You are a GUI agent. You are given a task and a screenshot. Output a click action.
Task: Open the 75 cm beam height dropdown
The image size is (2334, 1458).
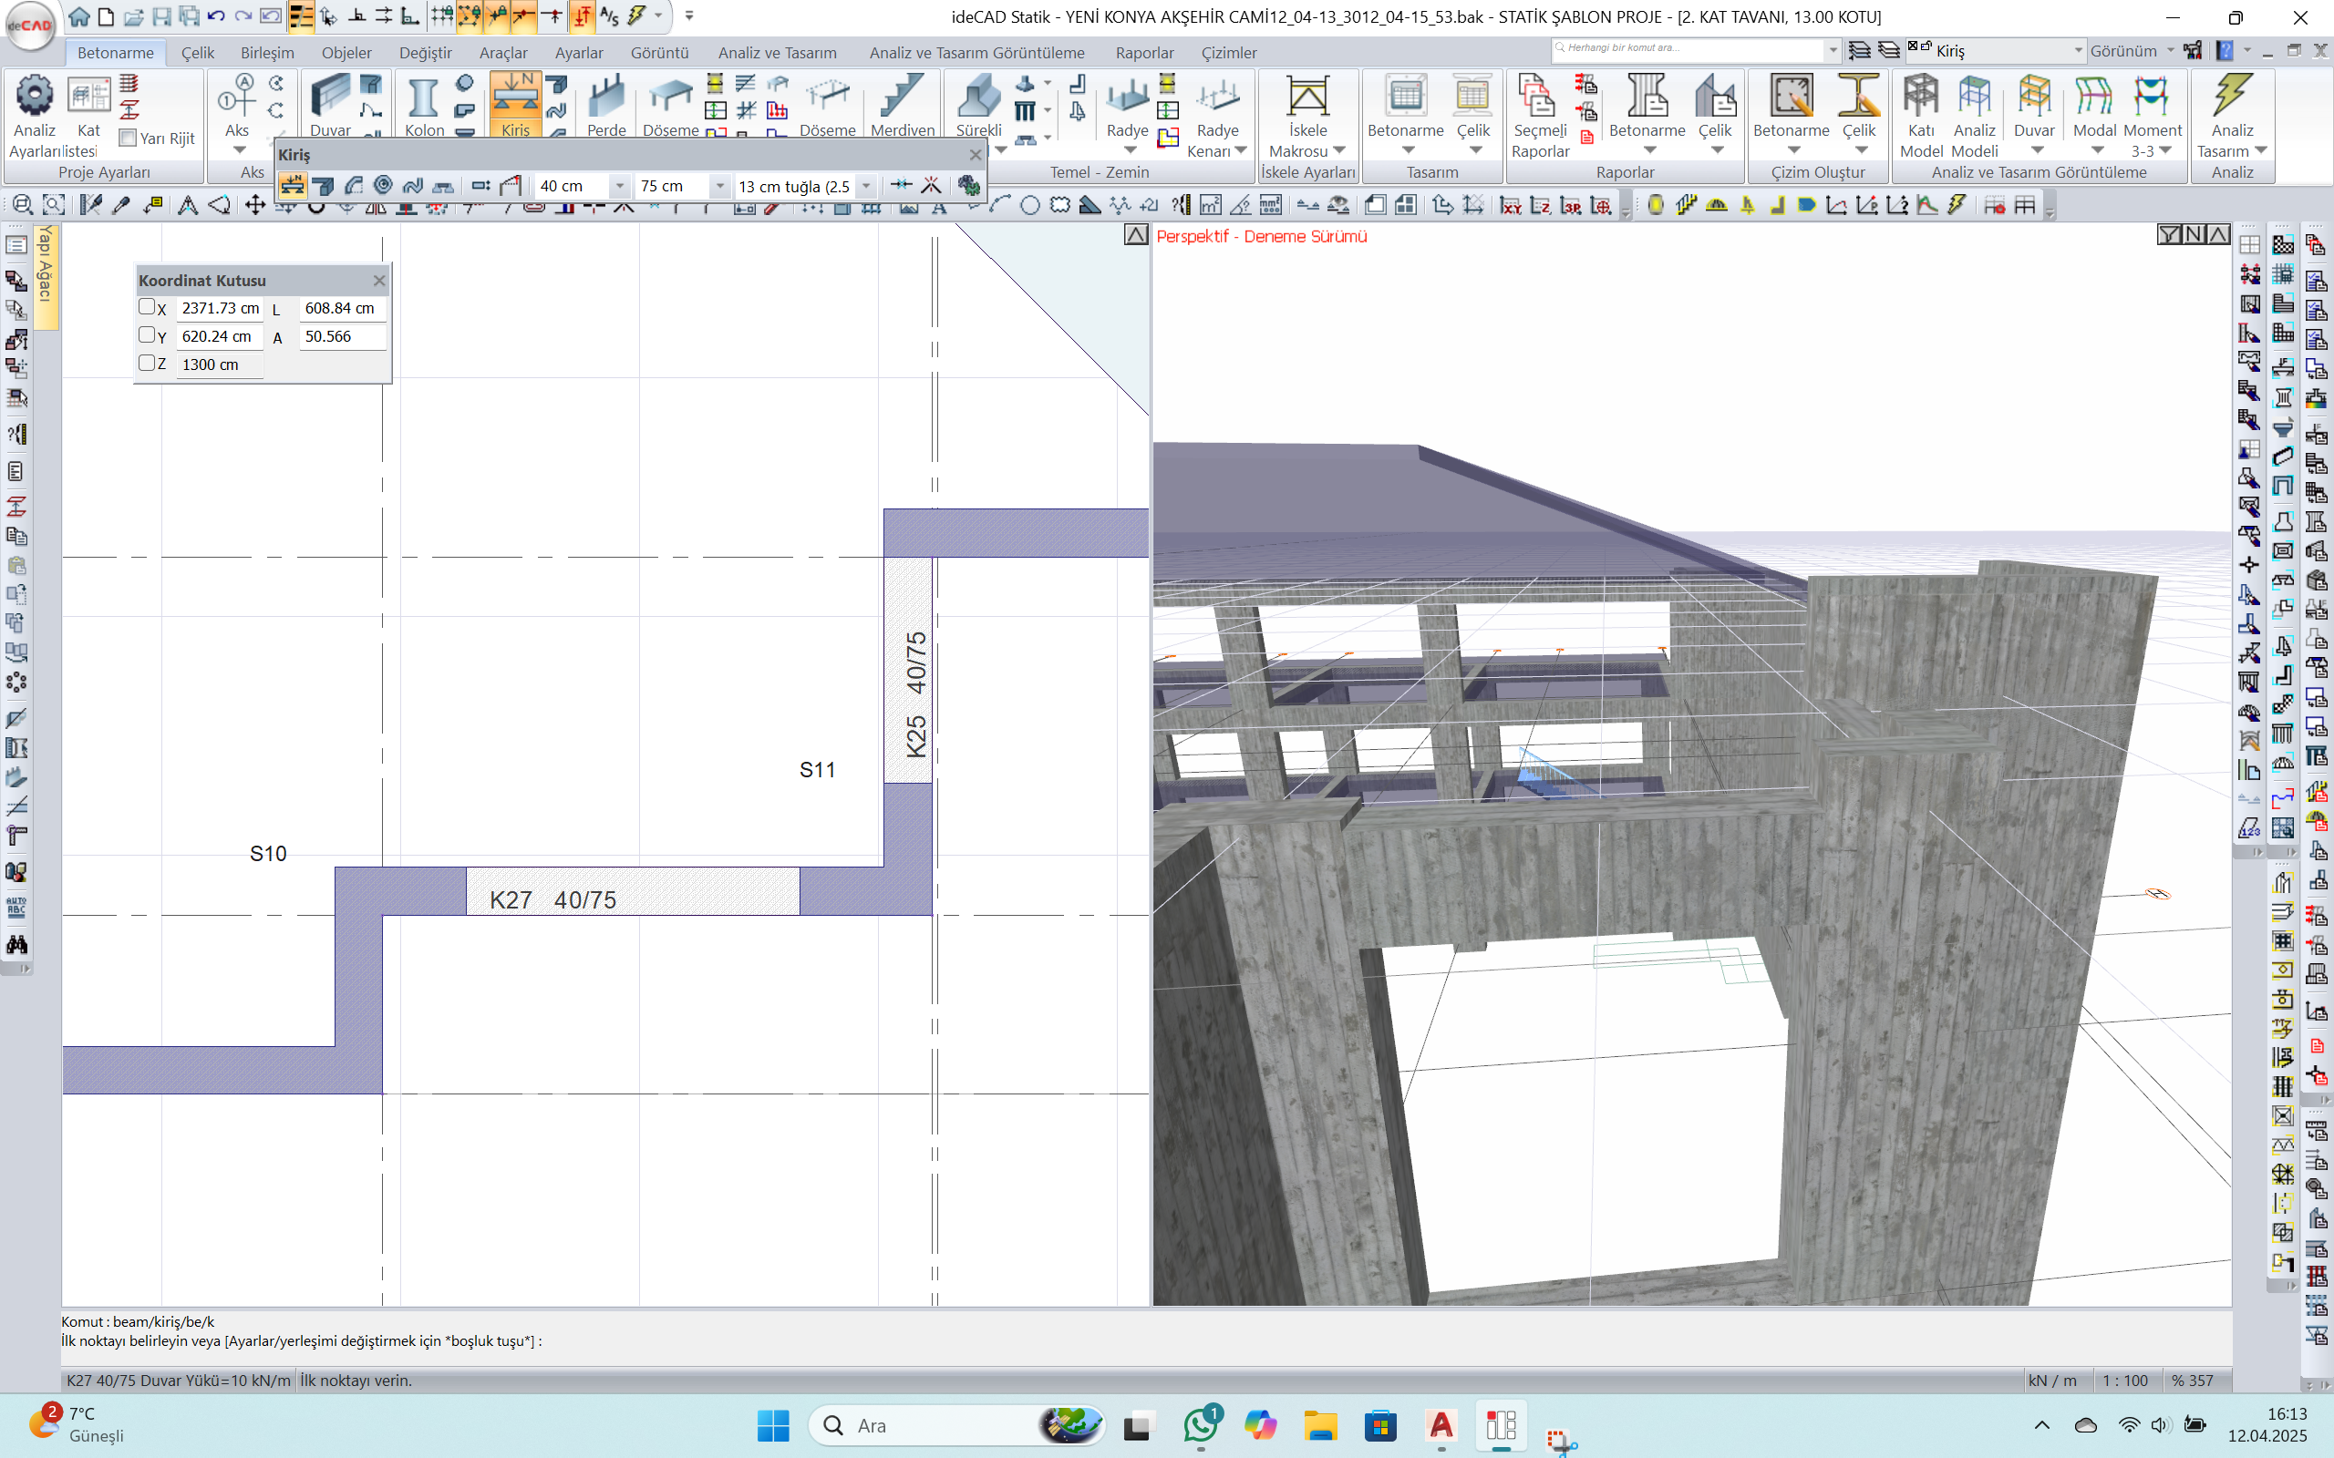[719, 186]
